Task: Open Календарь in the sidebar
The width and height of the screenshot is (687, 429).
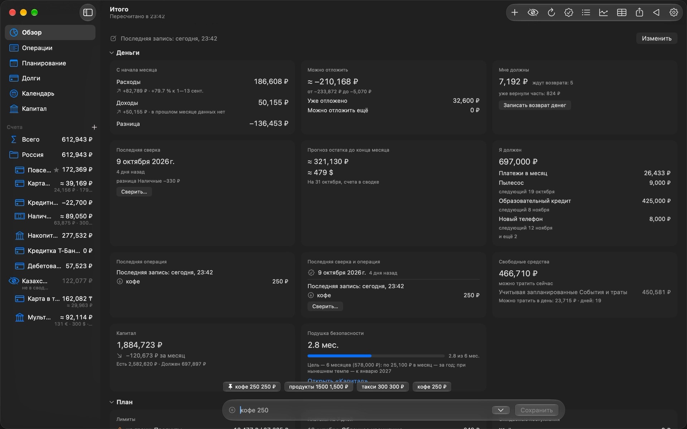Action: (x=50, y=94)
